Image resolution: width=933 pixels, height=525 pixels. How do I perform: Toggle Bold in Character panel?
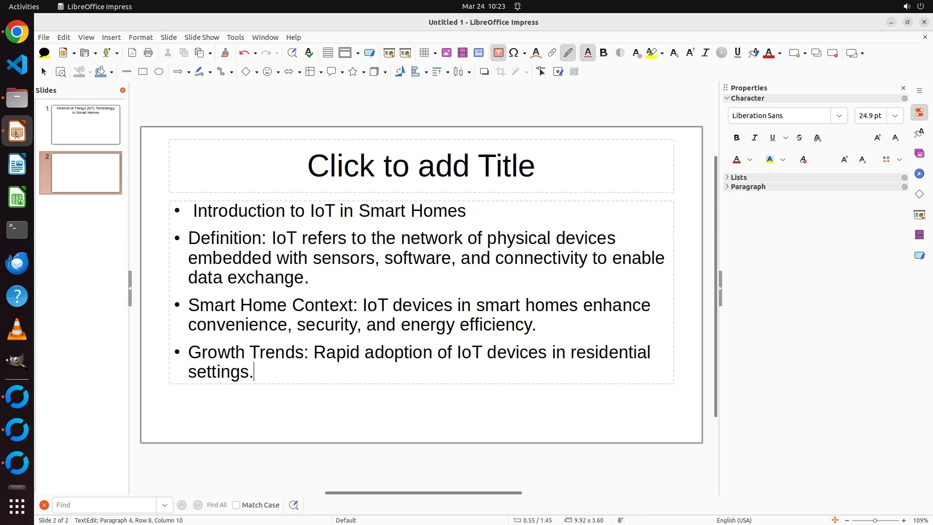click(x=737, y=138)
